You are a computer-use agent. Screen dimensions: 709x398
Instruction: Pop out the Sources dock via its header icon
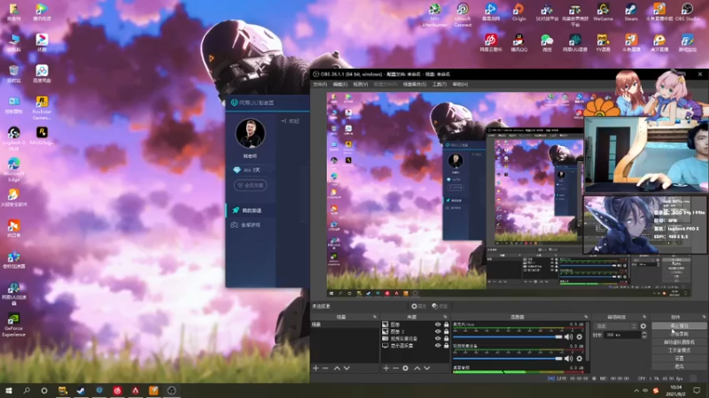pyautogui.click(x=445, y=317)
